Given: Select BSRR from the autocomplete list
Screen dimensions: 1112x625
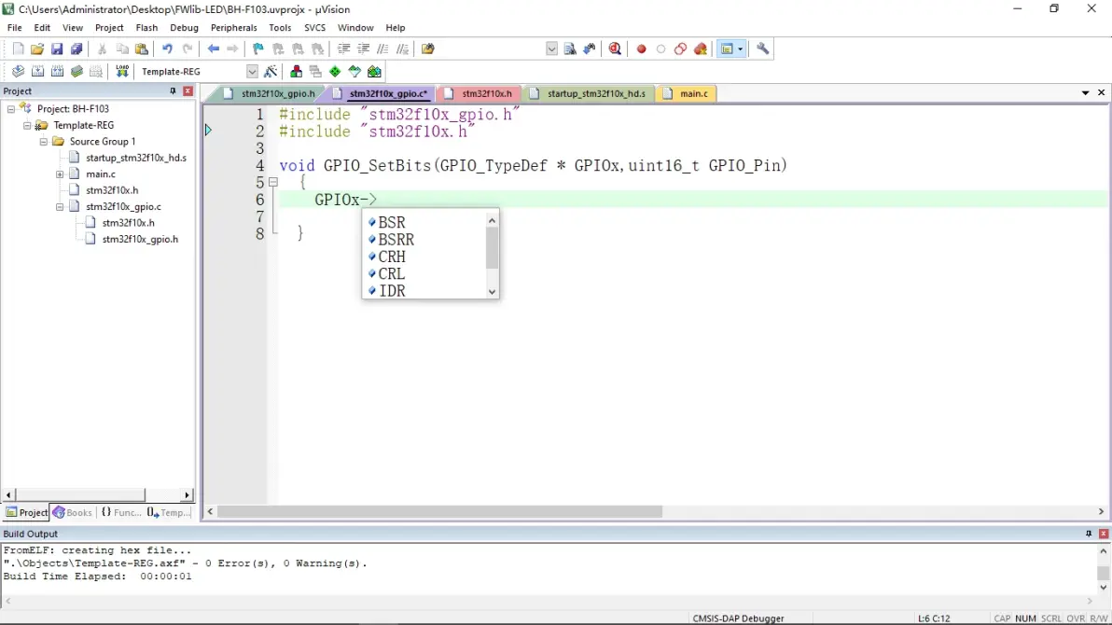Looking at the screenshot, I should (396, 240).
